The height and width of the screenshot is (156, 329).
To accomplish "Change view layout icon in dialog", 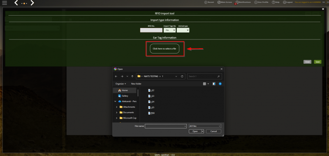I will click(204, 84).
